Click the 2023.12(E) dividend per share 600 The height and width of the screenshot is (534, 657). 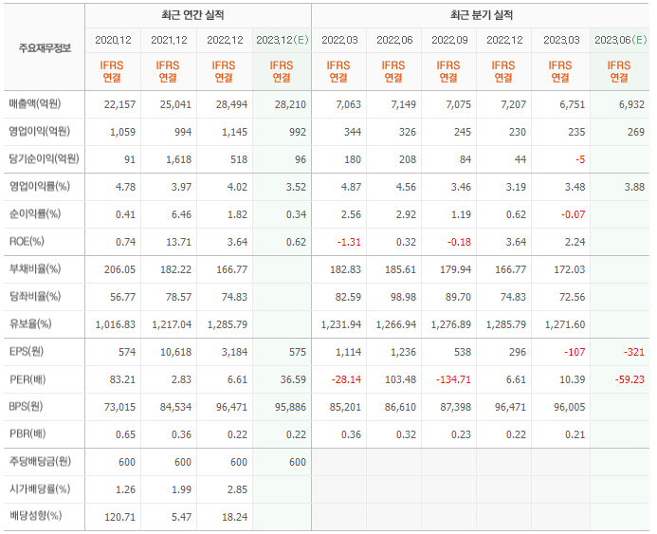click(x=298, y=462)
